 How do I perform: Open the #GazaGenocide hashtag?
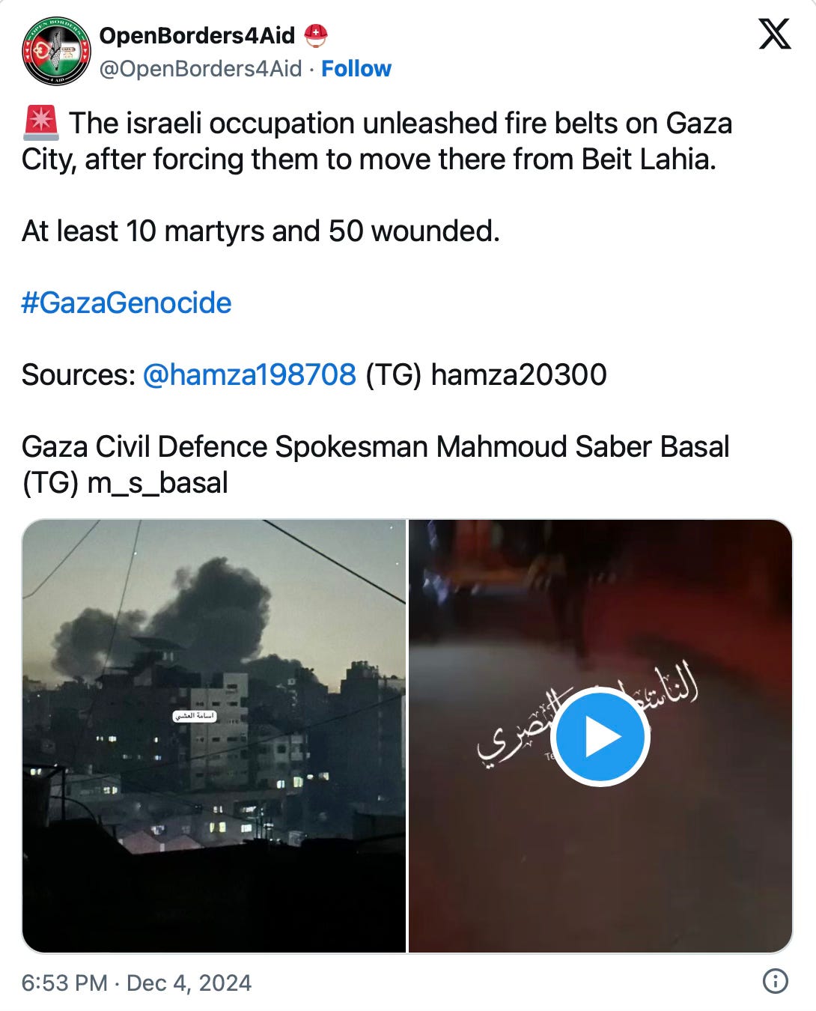tap(127, 303)
